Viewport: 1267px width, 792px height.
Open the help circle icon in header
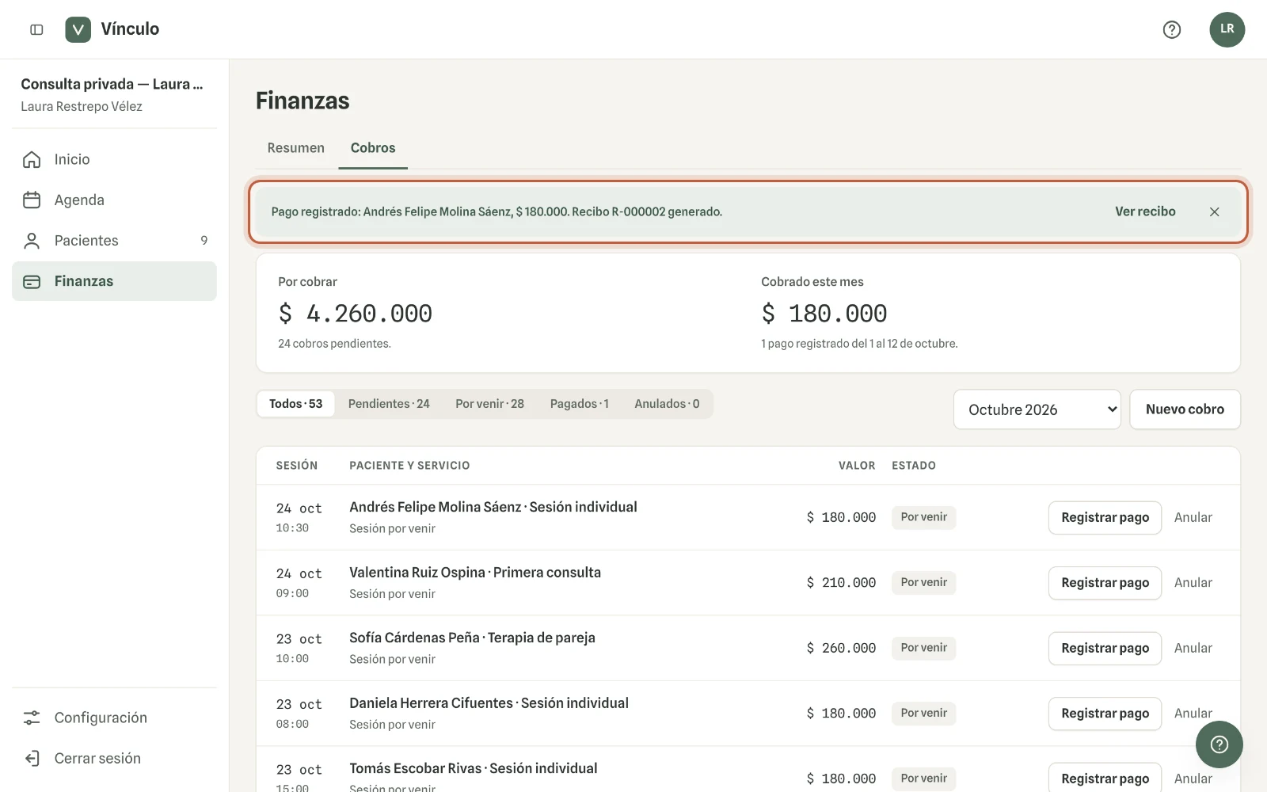1171,29
